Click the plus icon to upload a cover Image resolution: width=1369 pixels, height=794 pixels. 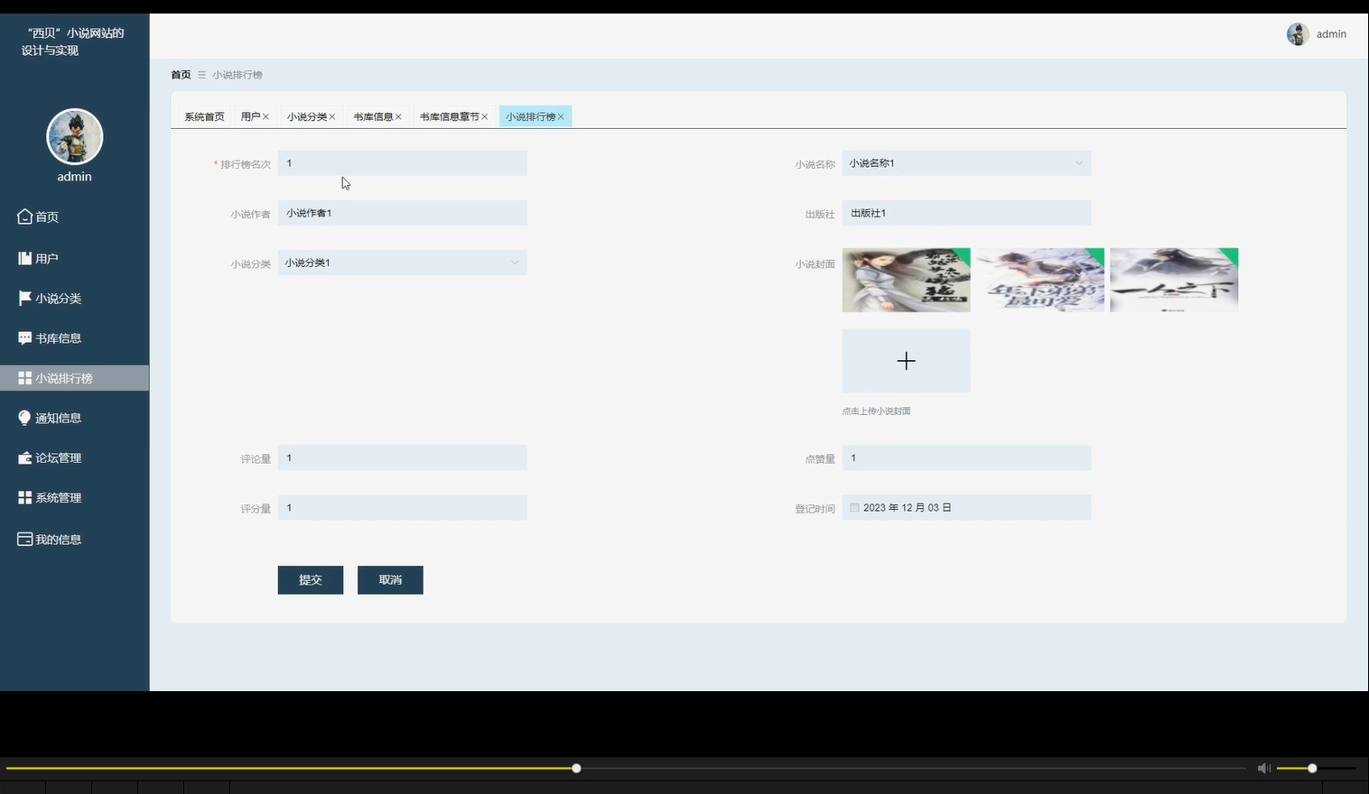pyautogui.click(x=906, y=361)
